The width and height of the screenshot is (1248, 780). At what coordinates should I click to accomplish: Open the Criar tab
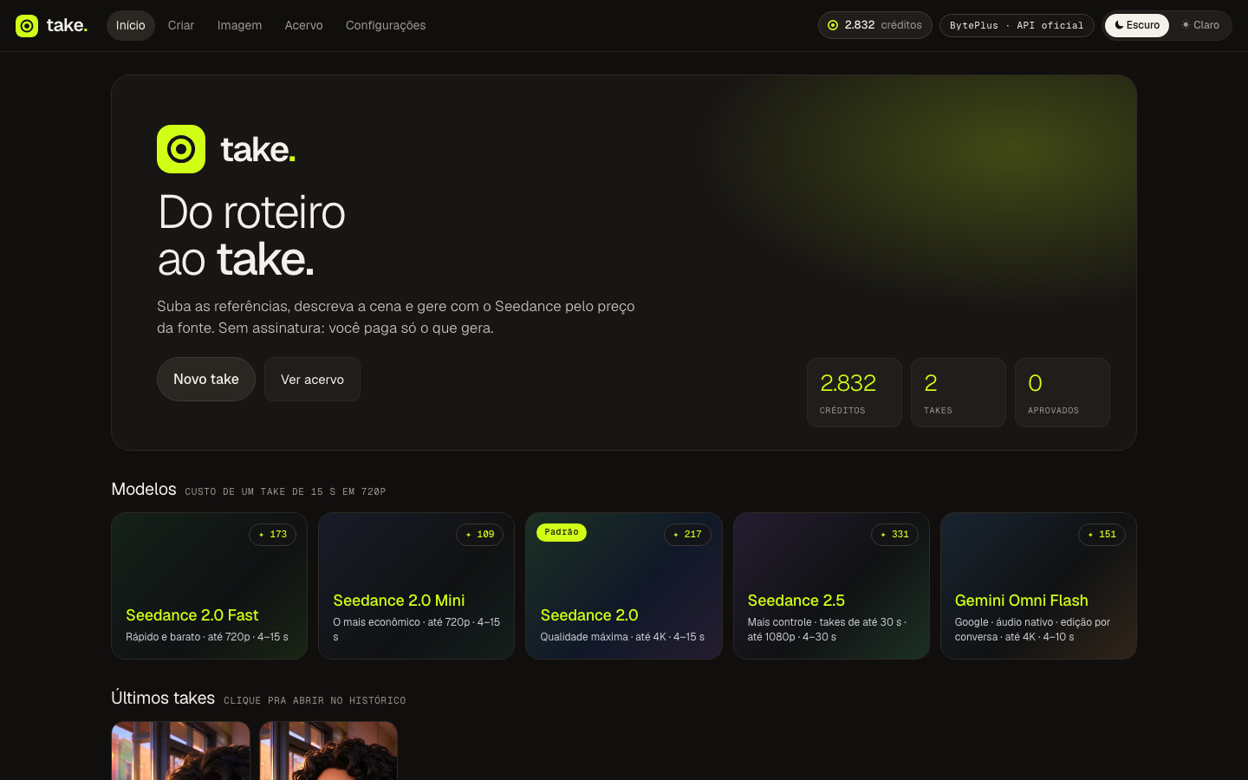tap(181, 25)
